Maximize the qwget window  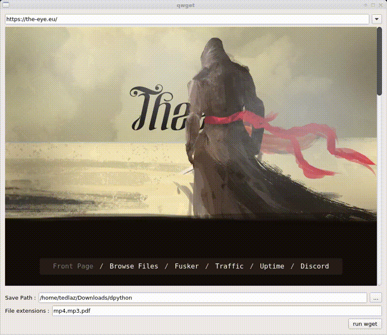point(373,5)
